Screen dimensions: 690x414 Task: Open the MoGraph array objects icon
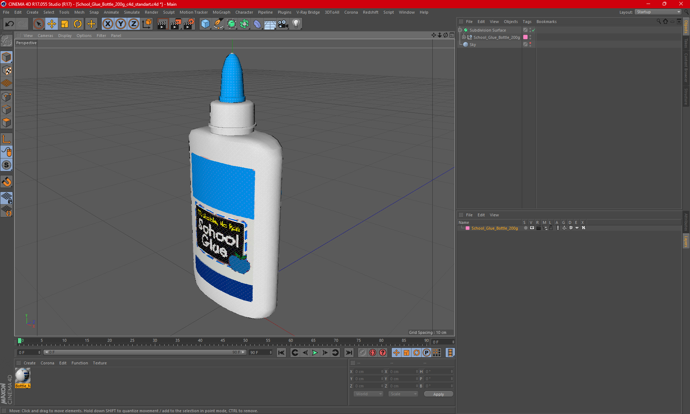[x=244, y=24]
